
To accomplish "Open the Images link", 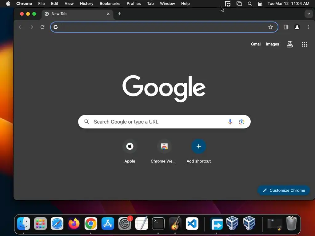I will 273,44.
